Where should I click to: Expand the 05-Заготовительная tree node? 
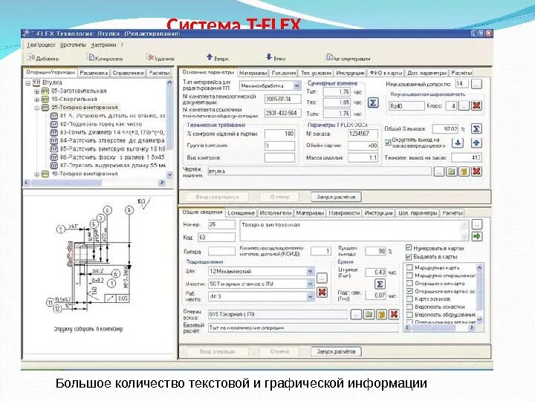37,91
